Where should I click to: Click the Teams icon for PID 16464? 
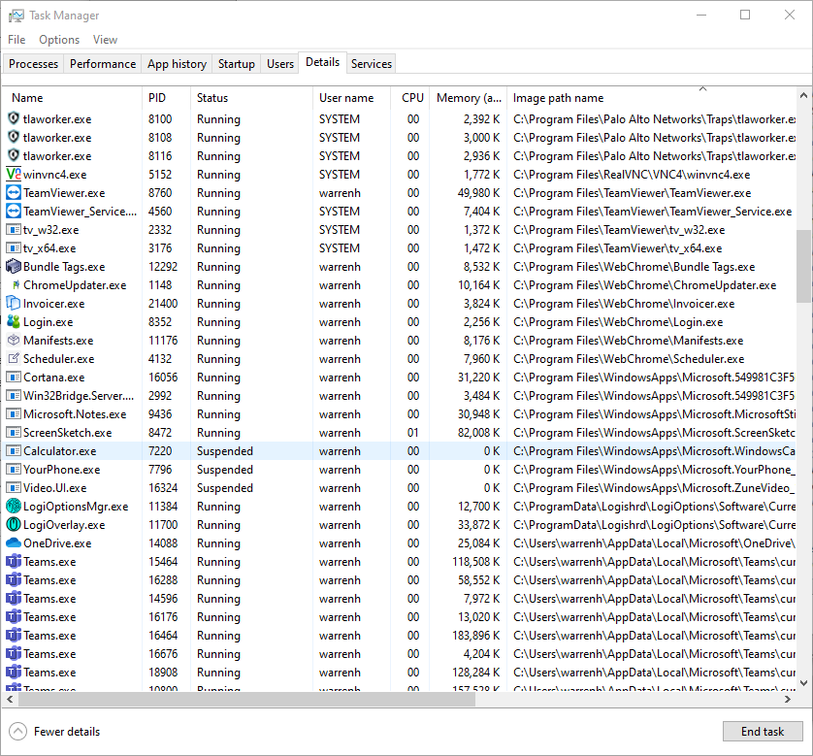(x=14, y=636)
